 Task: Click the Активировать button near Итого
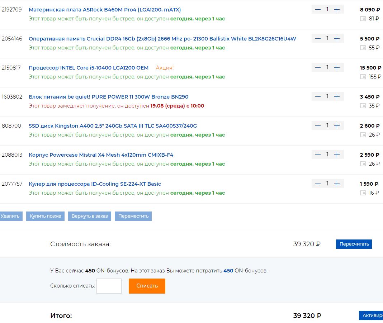pos(371,315)
